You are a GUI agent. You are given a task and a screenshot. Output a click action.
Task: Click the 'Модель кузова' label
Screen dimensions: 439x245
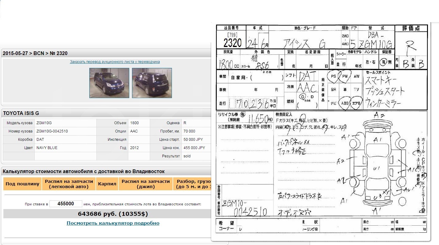20,123
